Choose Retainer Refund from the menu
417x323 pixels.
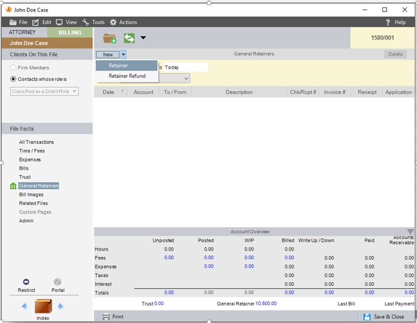[x=126, y=76]
